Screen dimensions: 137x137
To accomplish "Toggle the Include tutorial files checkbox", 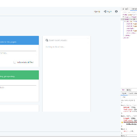I will pos(15,62).
